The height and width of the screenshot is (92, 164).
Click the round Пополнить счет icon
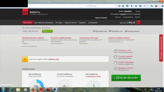click(x=116, y=51)
